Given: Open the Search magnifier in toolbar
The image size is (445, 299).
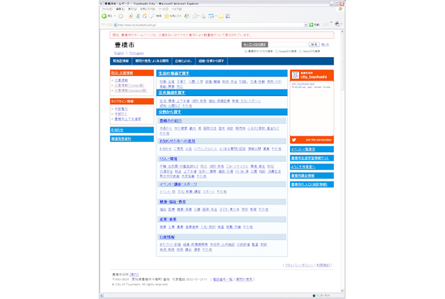Looking at the screenshot, I should [x=153, y=16].
